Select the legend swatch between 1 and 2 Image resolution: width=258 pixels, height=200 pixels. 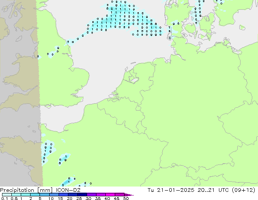click(26, 195)
